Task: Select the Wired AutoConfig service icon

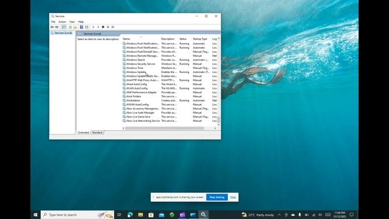Action: [x=124, y=84]
